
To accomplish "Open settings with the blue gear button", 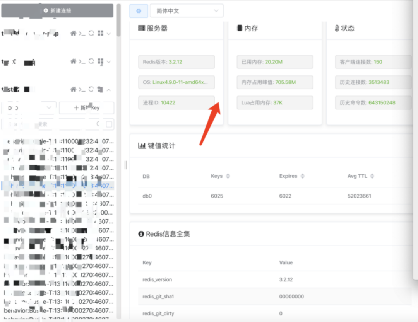I will tap(139, 11).
